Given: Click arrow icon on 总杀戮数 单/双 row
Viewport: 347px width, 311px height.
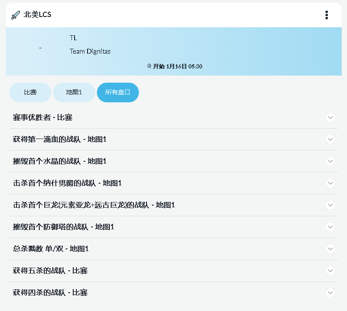Looking at the screenshot, I should 330,249.
